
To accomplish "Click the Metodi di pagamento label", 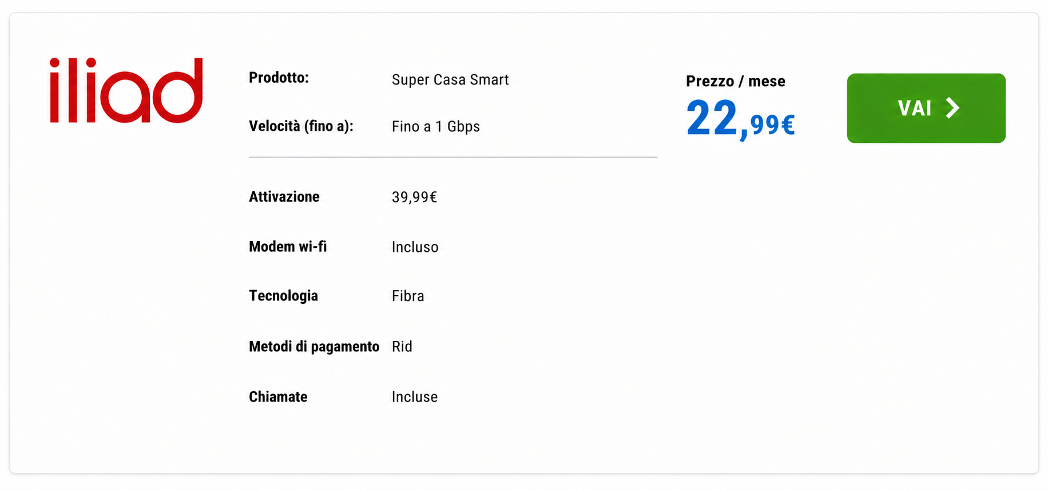I will point(314,347).
